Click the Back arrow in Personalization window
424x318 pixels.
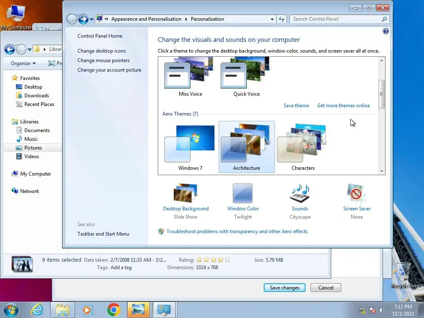[72, 19]
